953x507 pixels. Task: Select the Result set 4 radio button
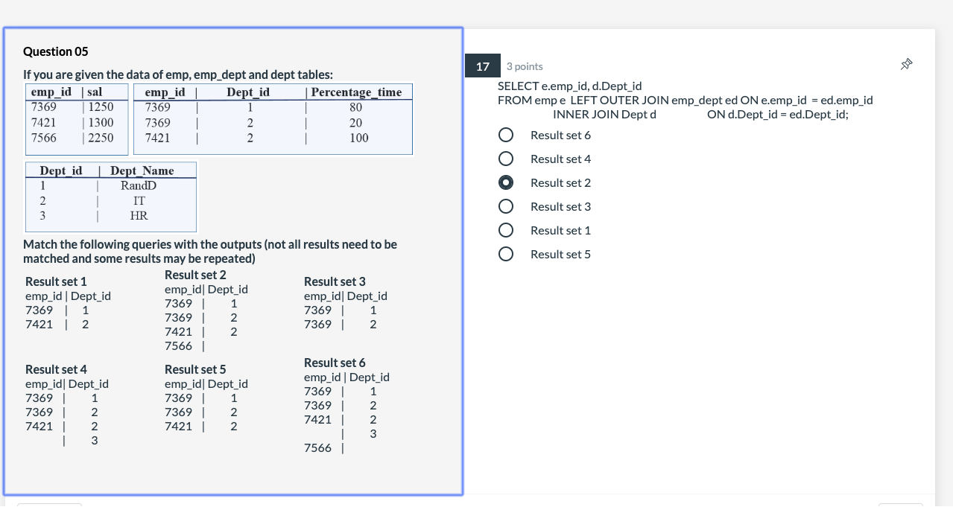pos(506,159)
